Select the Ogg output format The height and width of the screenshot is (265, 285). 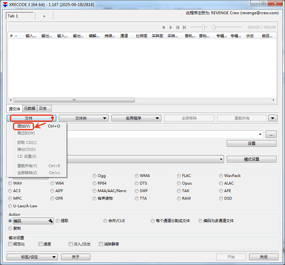pos(99,176)
